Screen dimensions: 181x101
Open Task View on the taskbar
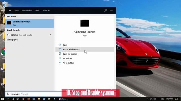[18, 99]
